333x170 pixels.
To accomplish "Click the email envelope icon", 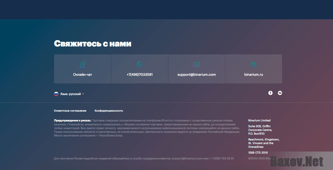I will pos(197,64).
